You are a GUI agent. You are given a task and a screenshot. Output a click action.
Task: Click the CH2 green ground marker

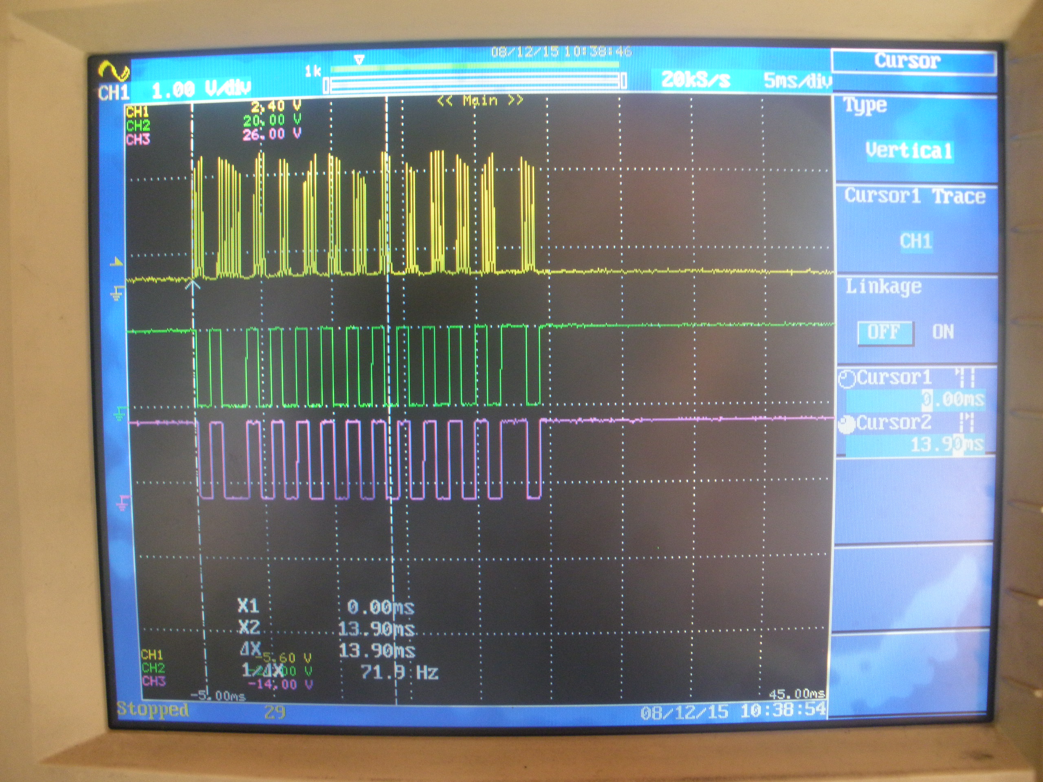click(120, 414)
